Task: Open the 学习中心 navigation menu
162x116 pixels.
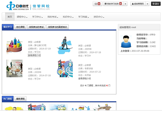Action: pyautogui.click(x=37, y=17)
